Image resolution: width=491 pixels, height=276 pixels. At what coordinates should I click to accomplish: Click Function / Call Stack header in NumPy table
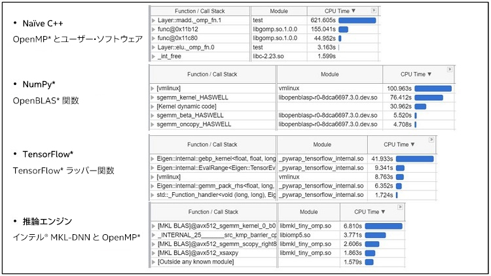(212, 75)
